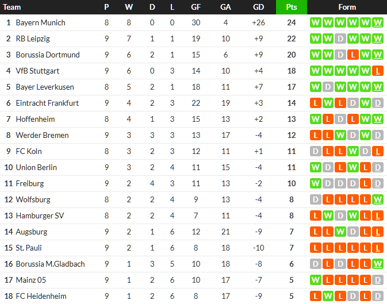Viewport: 387px width, 304px height.
Task: Click the FC Heidenheim team name
Action: pos(41,297)
